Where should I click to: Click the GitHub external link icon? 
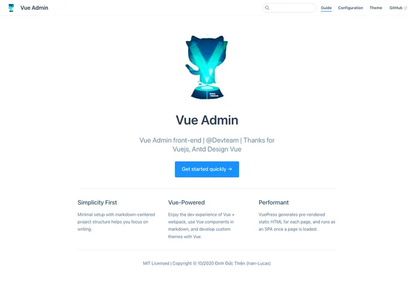(x=406, y=8)
